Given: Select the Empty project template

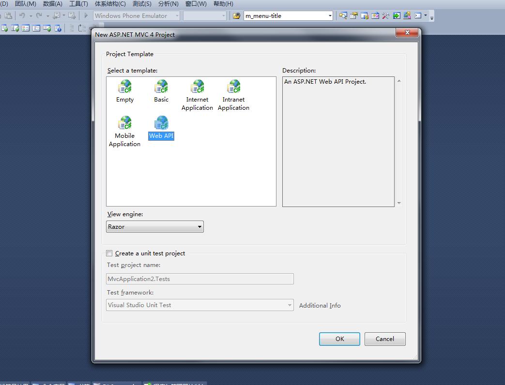Looking at the screenshot, I should point(124,91).
